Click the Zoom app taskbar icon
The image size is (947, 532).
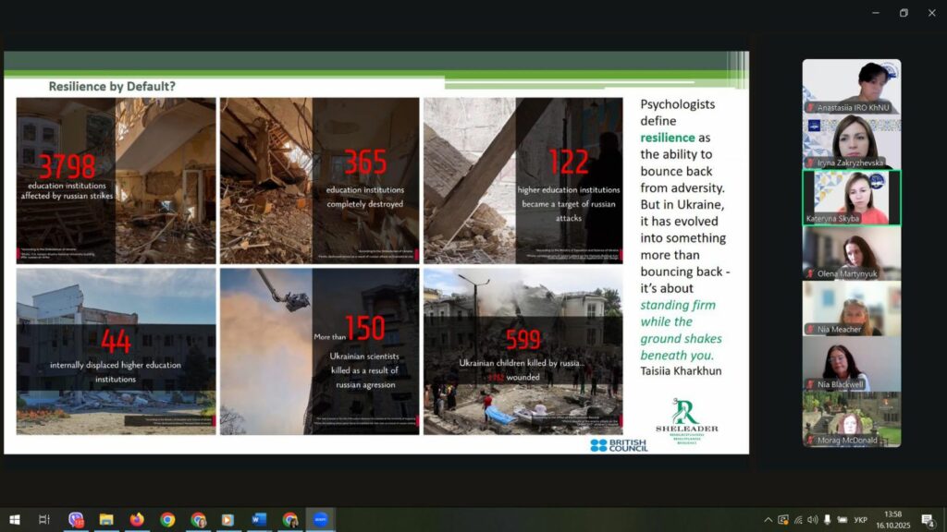(x=320, y=520)
